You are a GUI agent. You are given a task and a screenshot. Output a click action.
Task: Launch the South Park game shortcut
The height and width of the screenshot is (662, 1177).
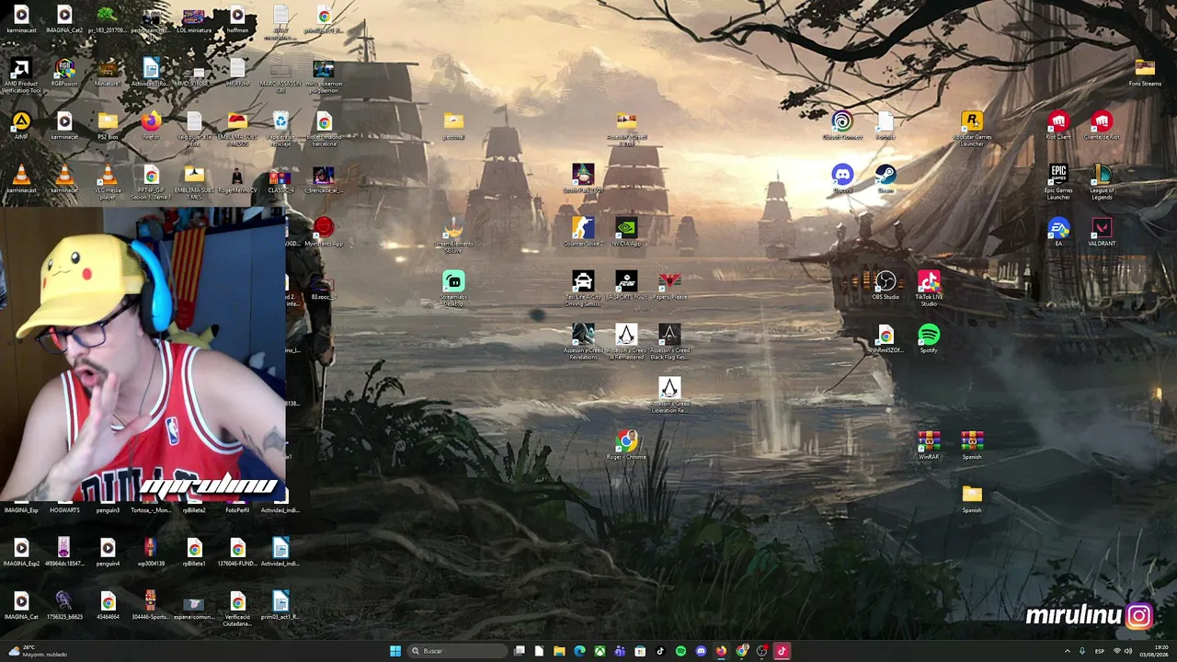(x=583, y=180)
